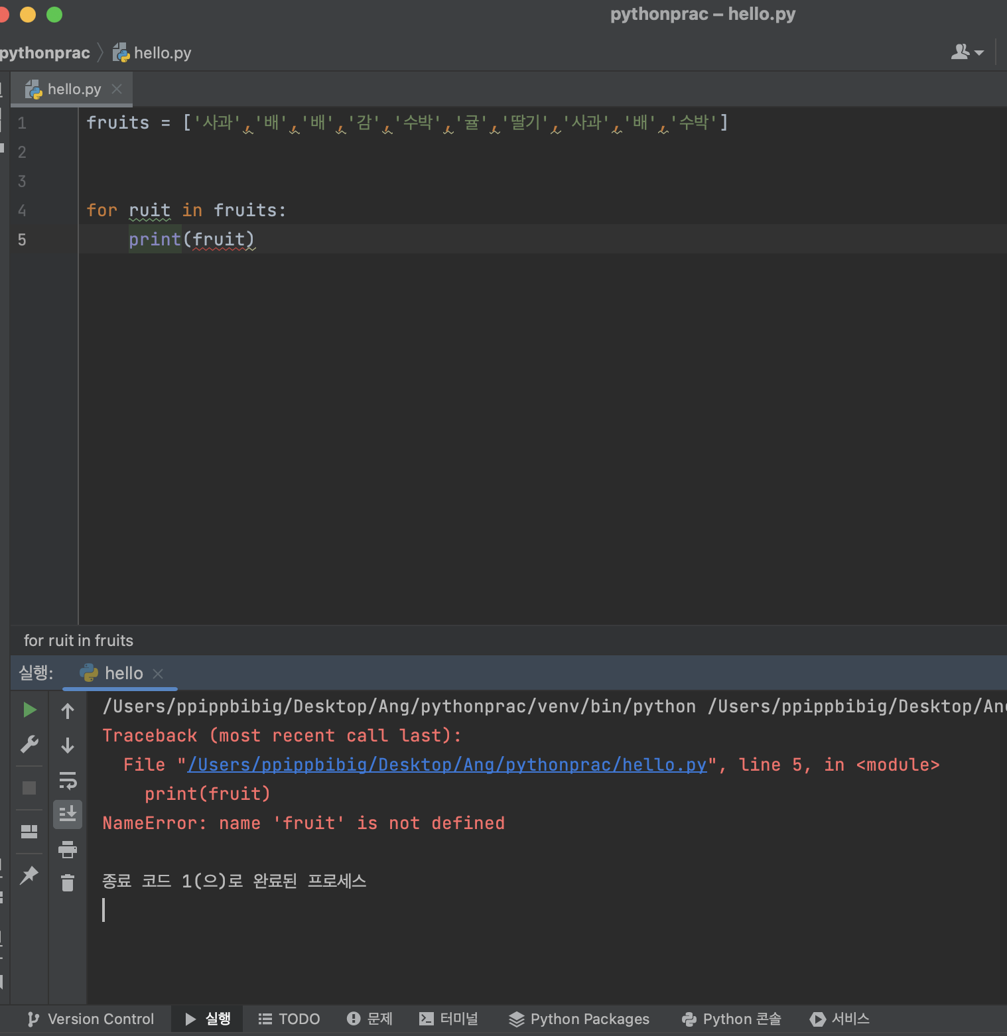Select the hello run configuration tab
Screen dimensions: 1007x1036
120,673
